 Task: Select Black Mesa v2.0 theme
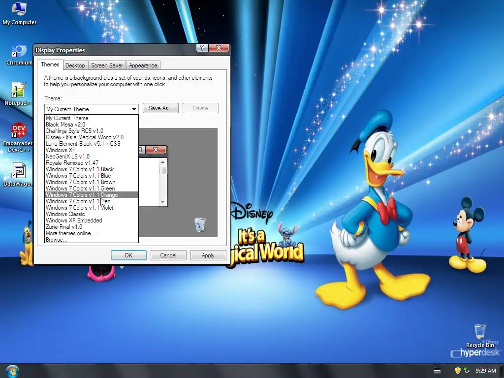pos(91,125)
